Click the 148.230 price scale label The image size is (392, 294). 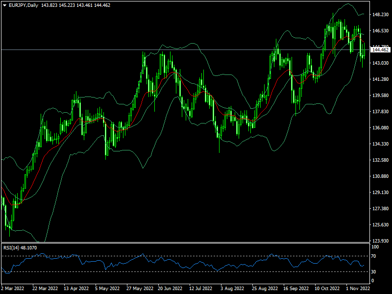pos(381,15)
